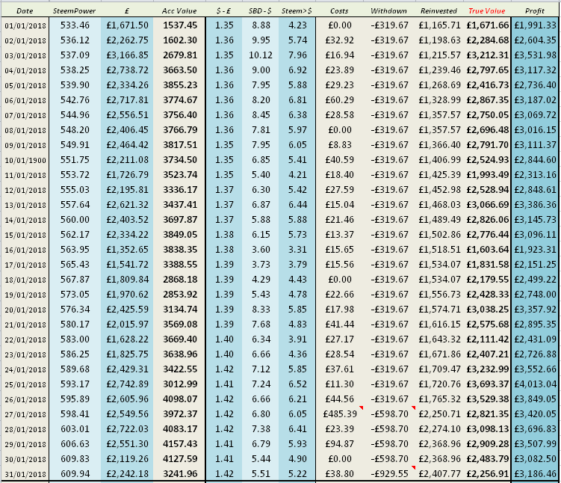The width and height of the screenshot is (561, 483).
Task: Select Profit cell £3,531.98
Action: (536, 55)
